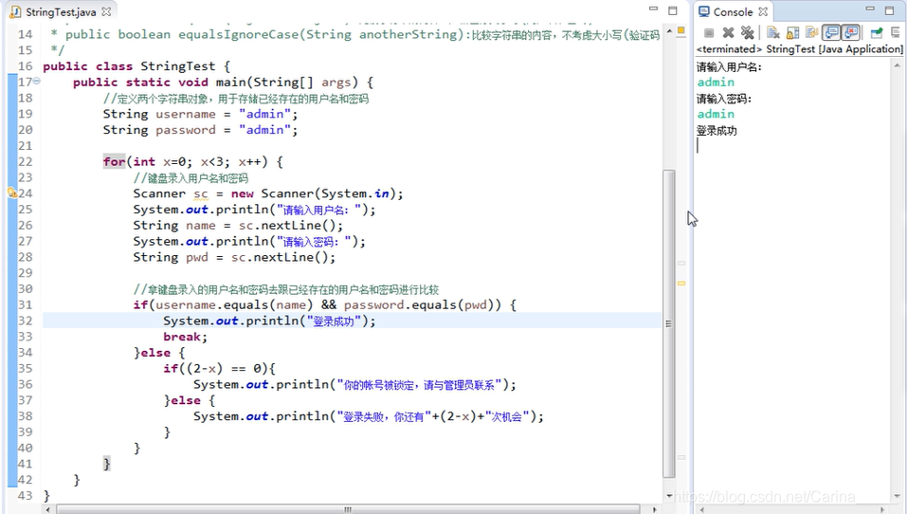Click the underlined "sc" variable on line 24
Viewport: 907px width, 514px height.
tap(200, 193)
